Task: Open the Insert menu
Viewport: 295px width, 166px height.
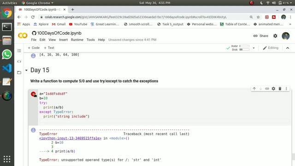Action: click(x=63, y=40)
